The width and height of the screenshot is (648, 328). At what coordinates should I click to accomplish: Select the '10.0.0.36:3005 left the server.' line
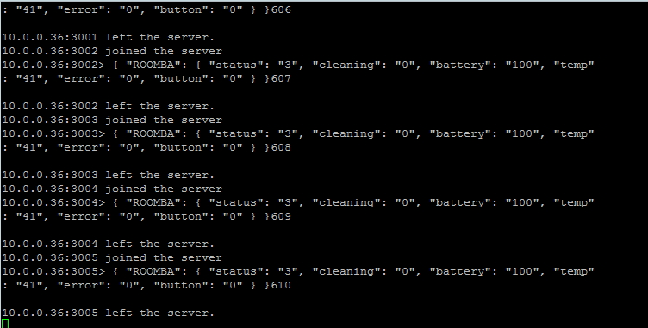click(109, 313)
